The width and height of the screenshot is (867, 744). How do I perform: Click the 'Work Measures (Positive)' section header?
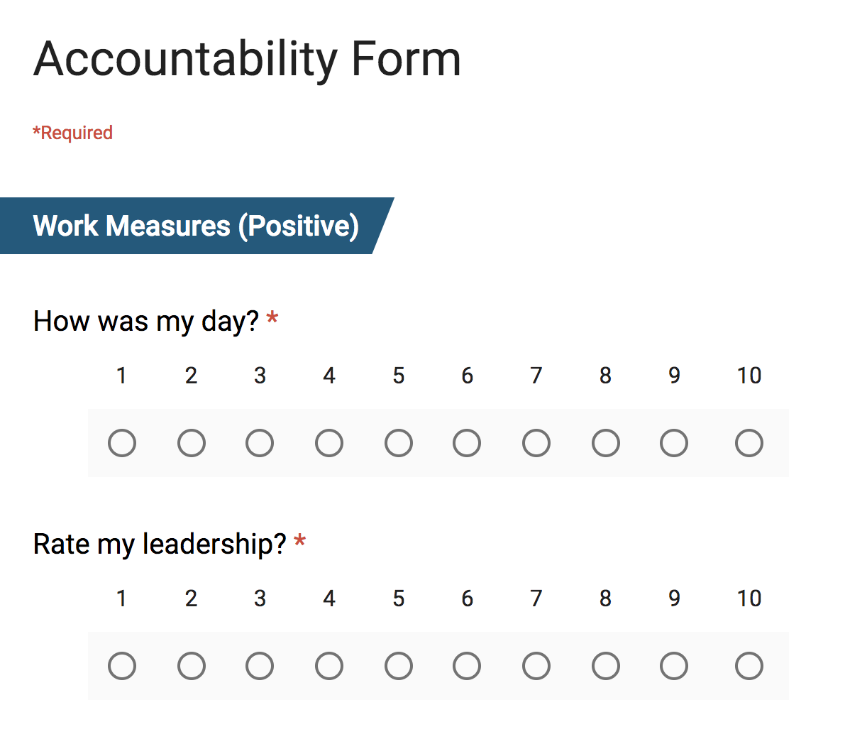point(196,226)
